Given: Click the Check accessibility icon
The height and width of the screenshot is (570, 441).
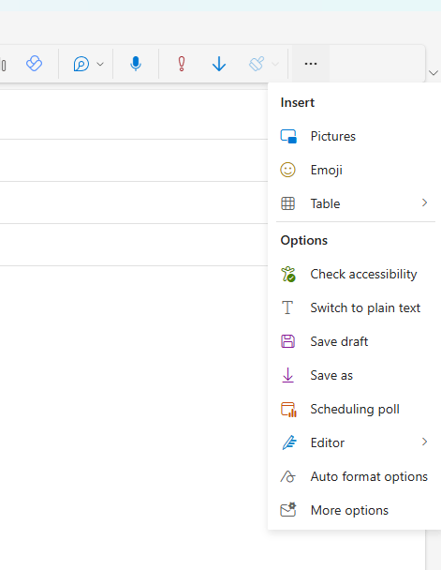Looking at the screenshot, I should [x=288, y=274].
